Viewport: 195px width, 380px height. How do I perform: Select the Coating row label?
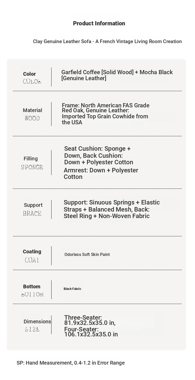(32, 252)
